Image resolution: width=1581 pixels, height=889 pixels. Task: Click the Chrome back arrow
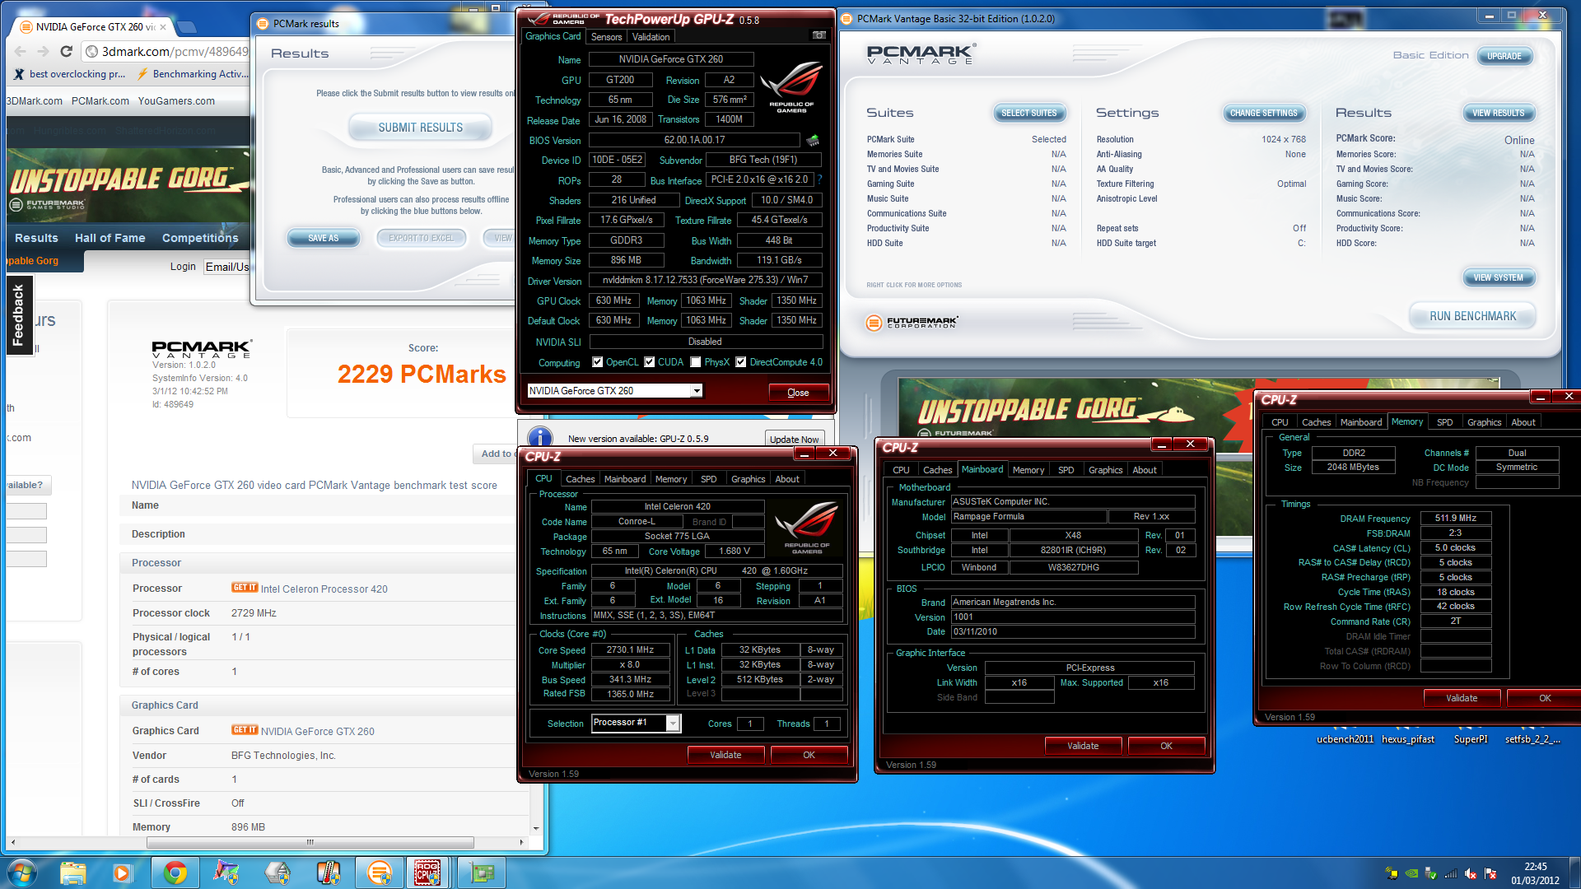20,51
